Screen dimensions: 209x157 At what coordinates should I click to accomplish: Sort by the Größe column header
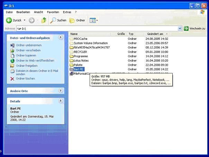point(118,34)
